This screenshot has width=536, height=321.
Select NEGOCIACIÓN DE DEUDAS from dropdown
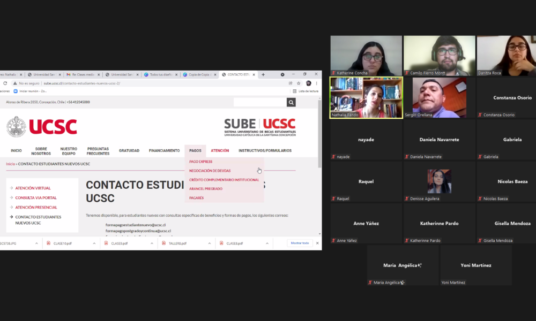pos(210,171)
